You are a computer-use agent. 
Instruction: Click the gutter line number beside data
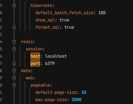[1, 71]
